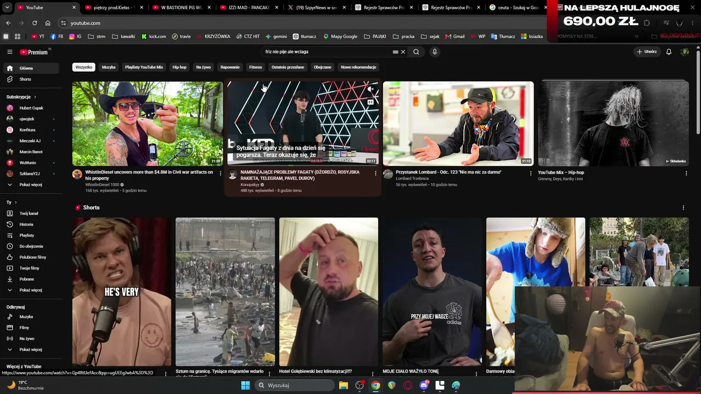The image size is (701, 394).
Task: Filter feed by Na żywo chip
Action: 203,67
